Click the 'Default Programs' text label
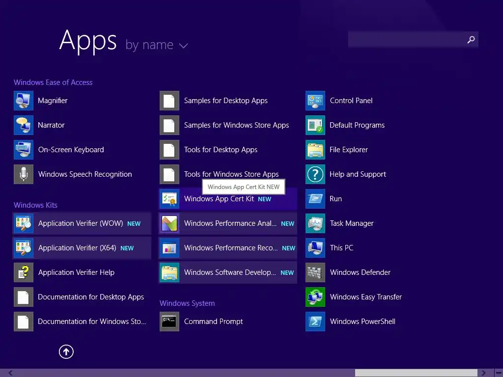Screen dimensions: 503x377 pos(358,125)
